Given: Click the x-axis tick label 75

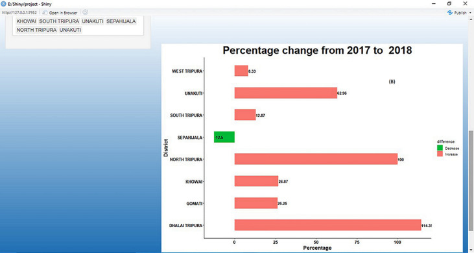Looking at the screenshot, I should point(357,242).
